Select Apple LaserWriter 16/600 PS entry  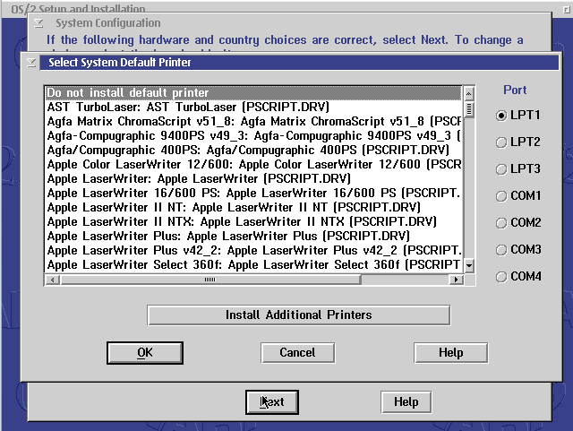(252, 194)
